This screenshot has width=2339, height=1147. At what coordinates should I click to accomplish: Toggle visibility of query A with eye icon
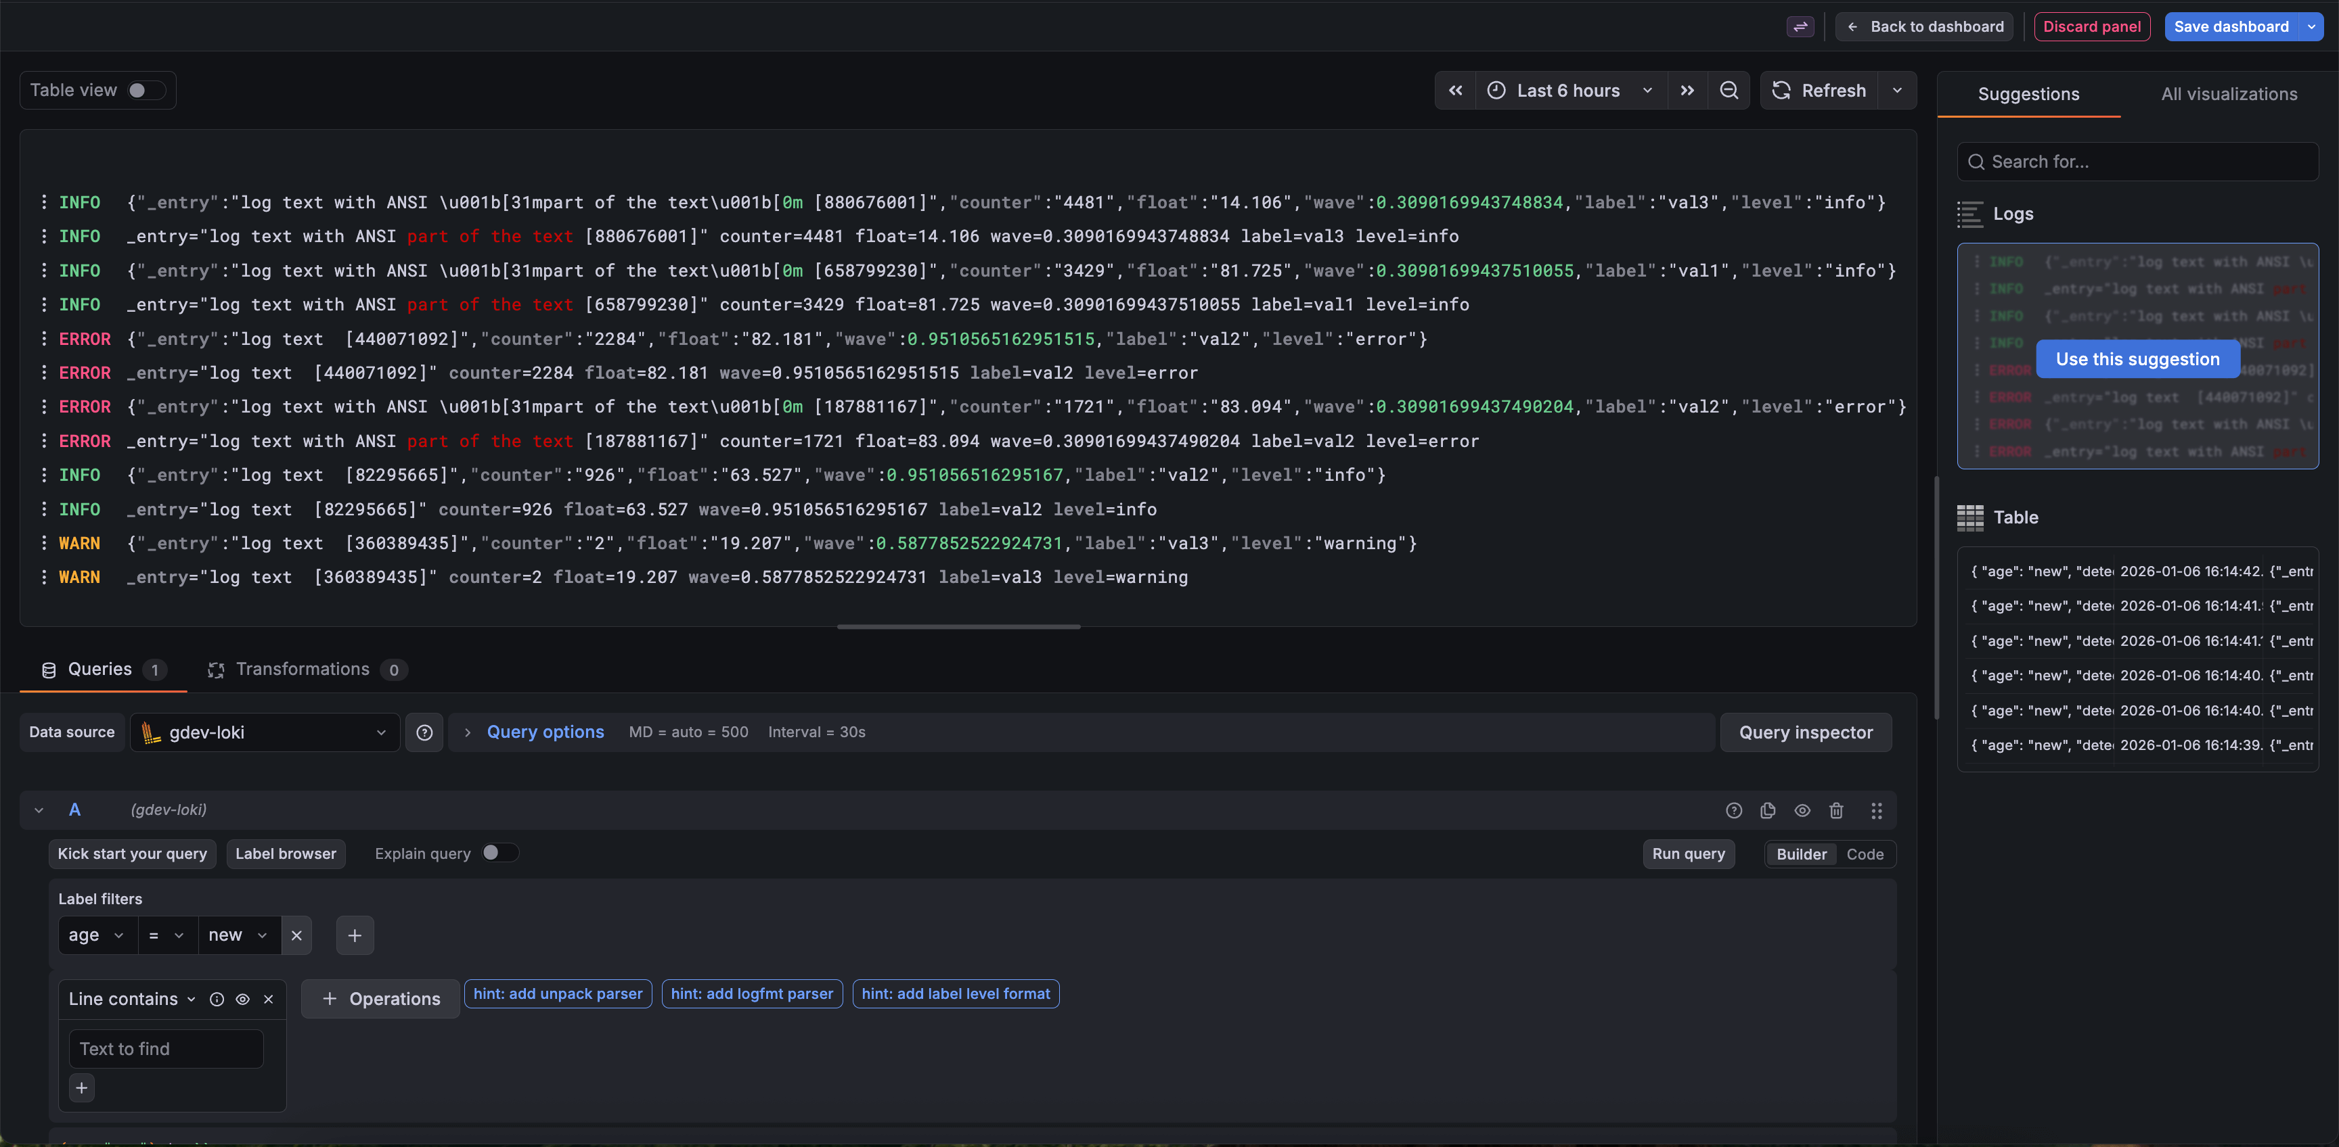point(1802,810)
